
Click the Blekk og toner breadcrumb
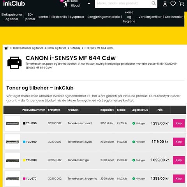point(56,48)
